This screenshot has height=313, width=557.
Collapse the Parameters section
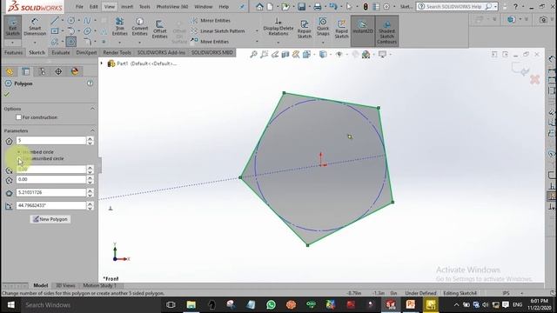[92, 130]
